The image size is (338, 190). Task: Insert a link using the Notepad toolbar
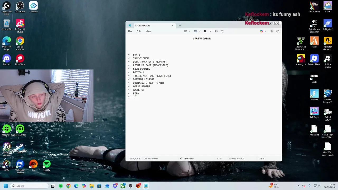(216, 31)
